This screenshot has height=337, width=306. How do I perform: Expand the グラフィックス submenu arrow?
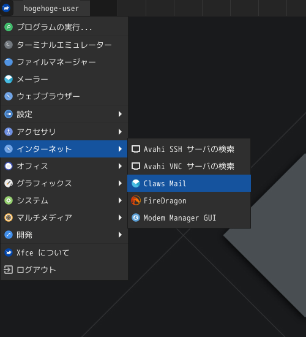[120, 183]
